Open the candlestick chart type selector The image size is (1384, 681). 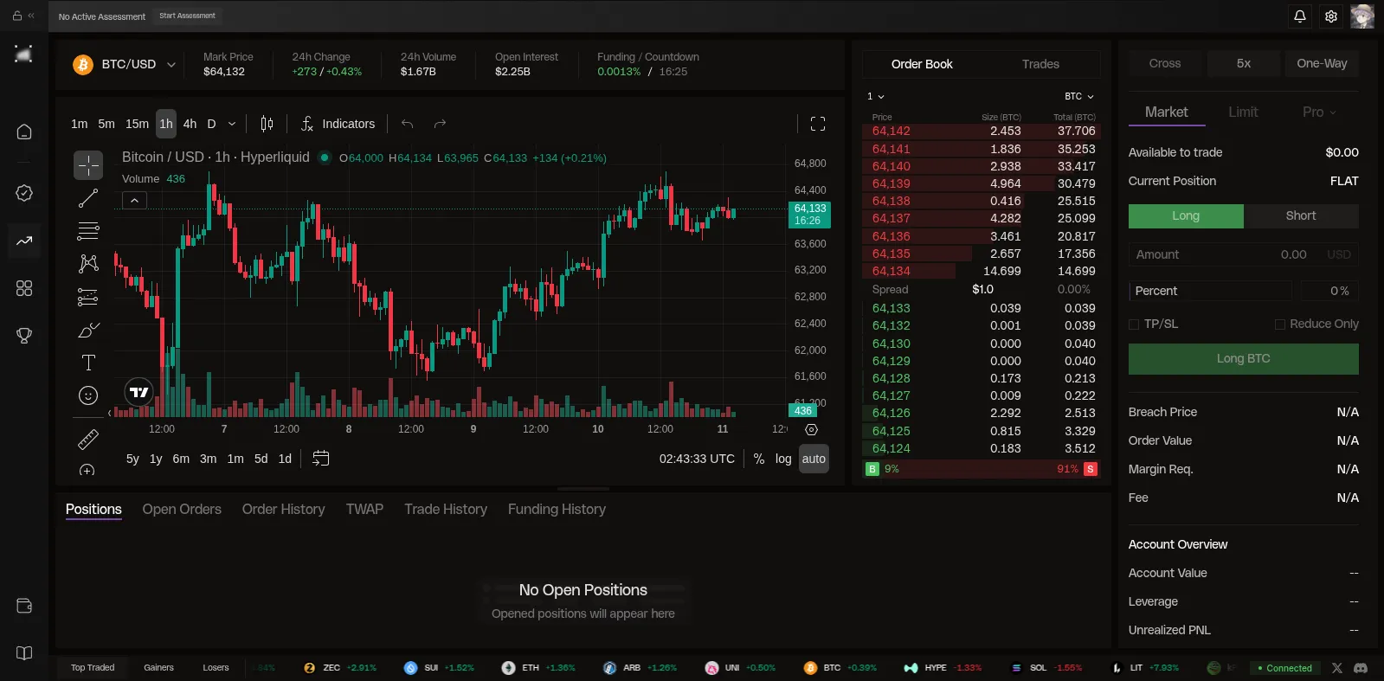267,124
